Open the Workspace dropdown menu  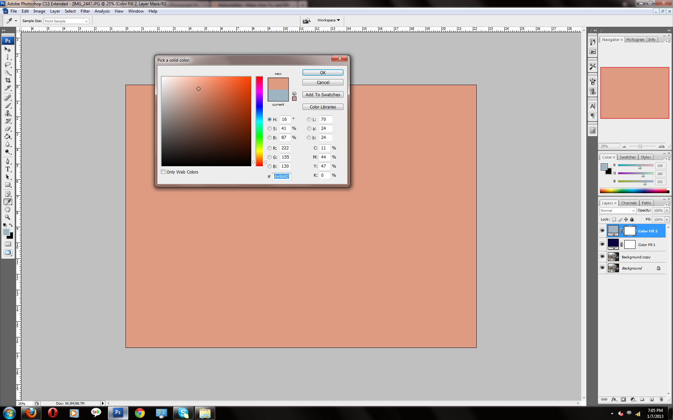click(328, 20)
